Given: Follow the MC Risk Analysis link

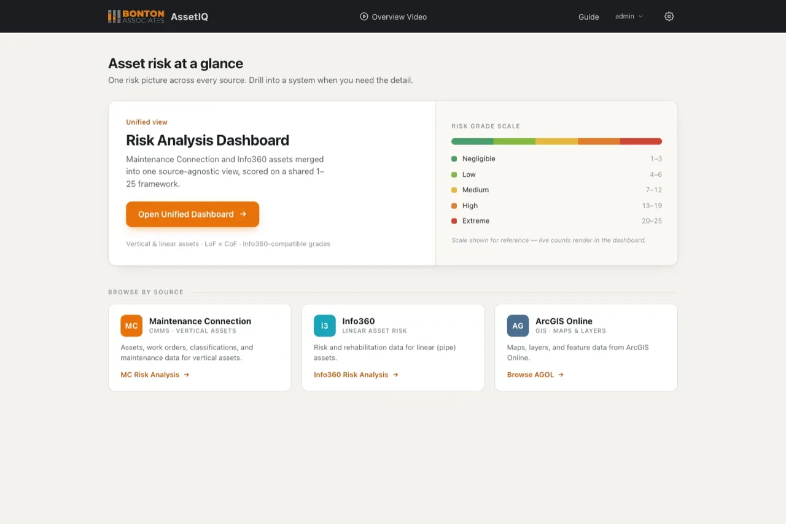Looking at the screenshot, I should (x=155, y=375).
